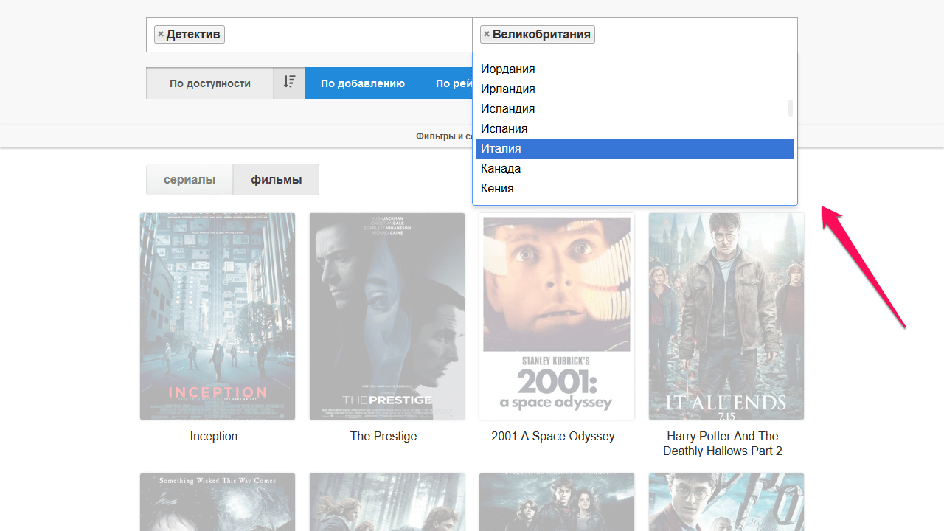Open The Prestige poster
944x531 pixels.
click(387, 316)
